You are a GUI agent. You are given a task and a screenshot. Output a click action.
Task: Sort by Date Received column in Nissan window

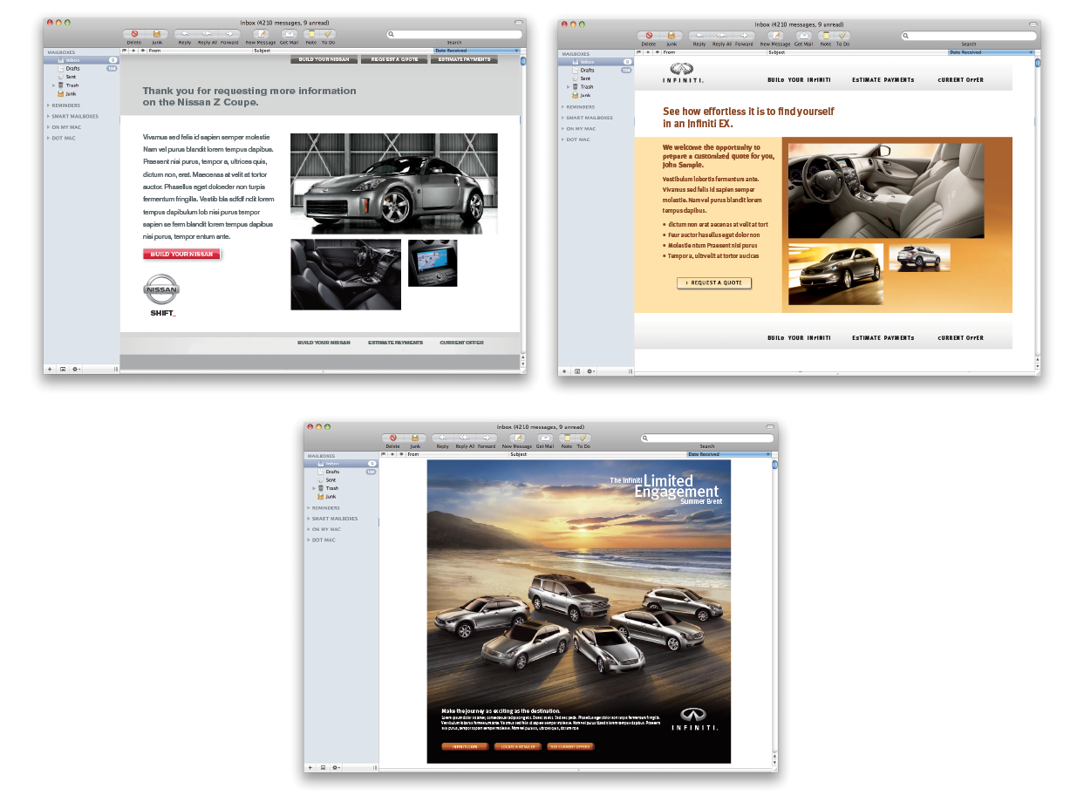tap(476, 51)
